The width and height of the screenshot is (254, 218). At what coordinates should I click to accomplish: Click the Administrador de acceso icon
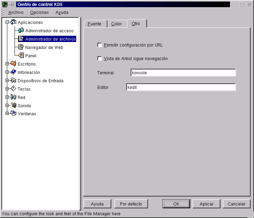click(21, 31)
